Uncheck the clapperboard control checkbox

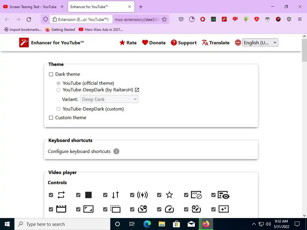51,209
